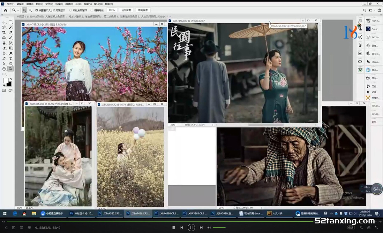Toggle 'Resize windows to fit' (调整窗口大小以满屏显示) checkbox
383x233 pixels.
click(x=36, y=10)
